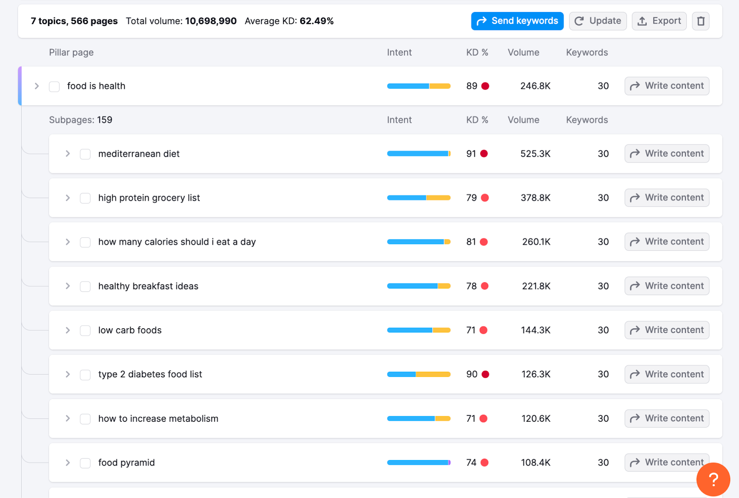
Task: Click KD dot next to 89 for food is health
Action: tap(485, 86)
